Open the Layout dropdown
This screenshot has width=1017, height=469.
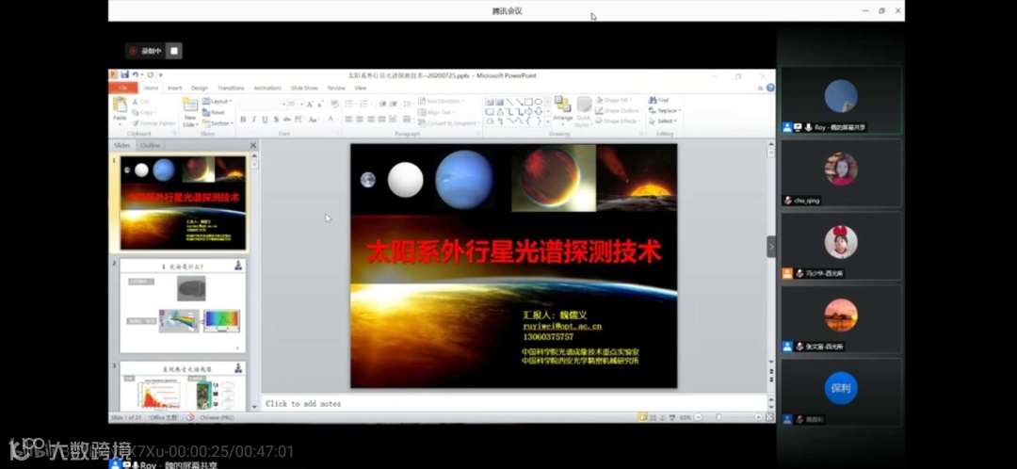pyautogui.click(x=217, y=102)
